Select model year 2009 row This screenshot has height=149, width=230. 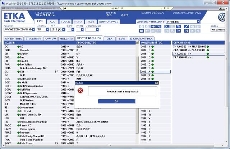coord(155,75)
